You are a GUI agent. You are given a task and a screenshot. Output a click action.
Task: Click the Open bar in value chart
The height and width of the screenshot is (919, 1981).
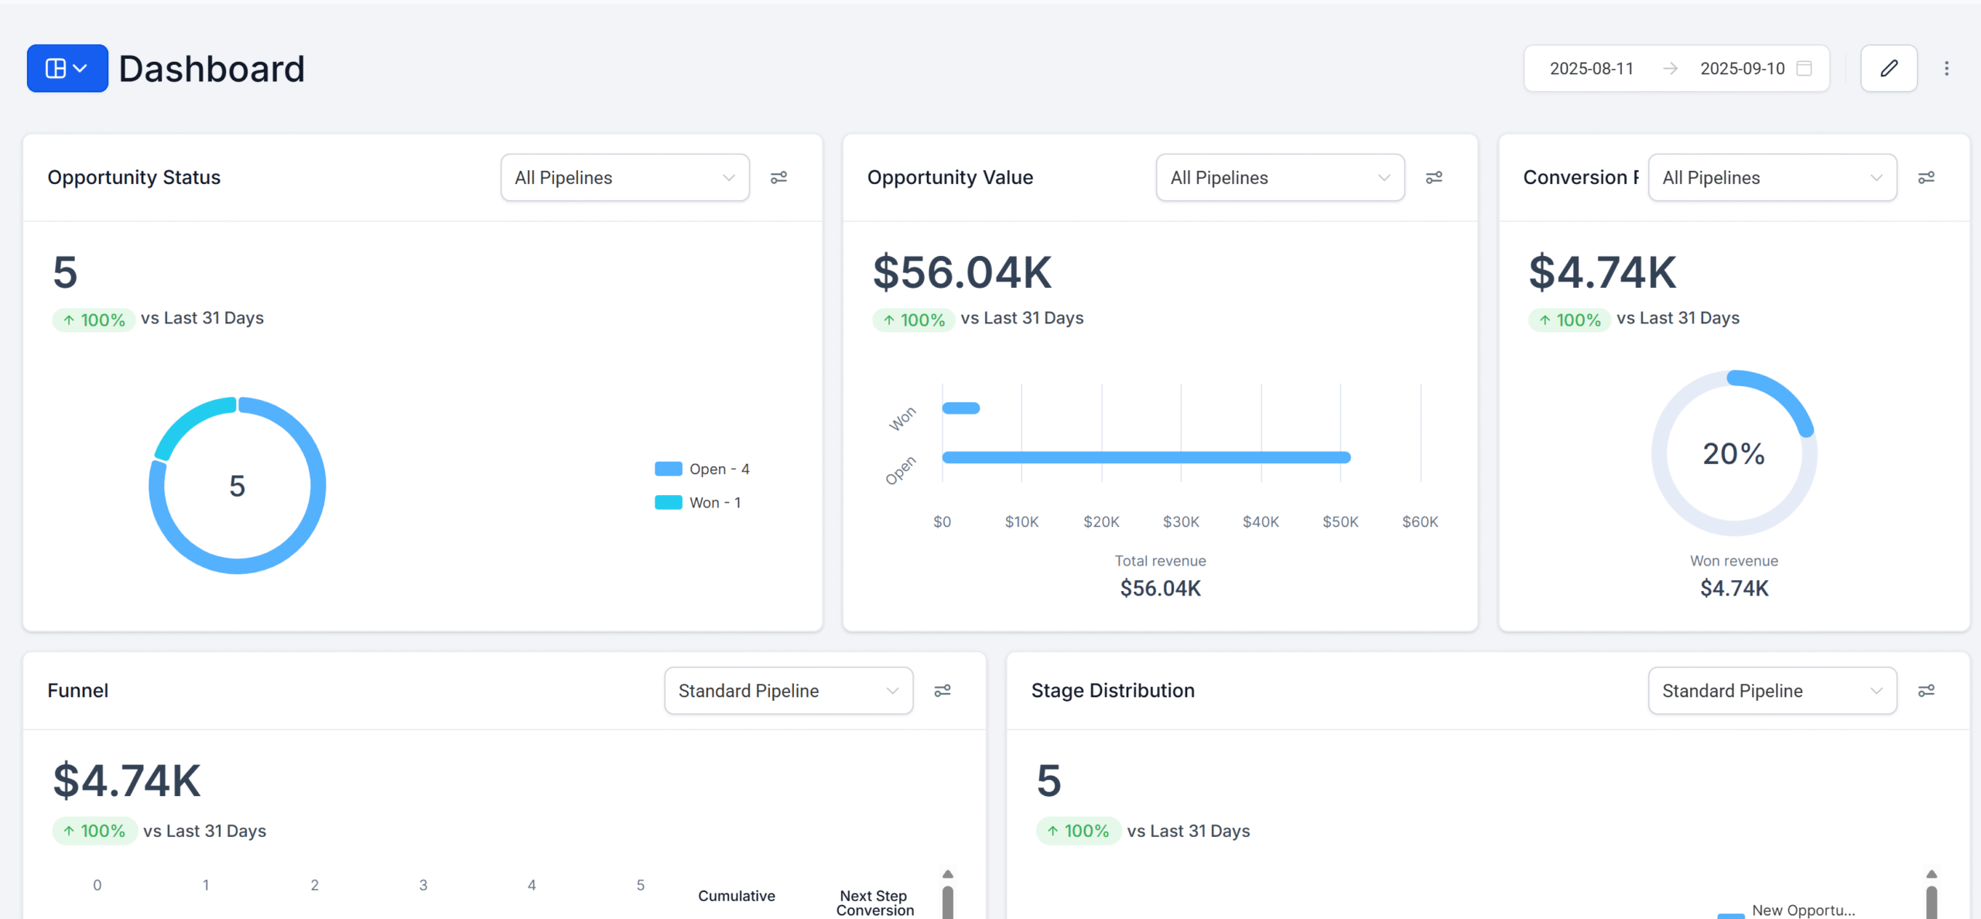point(1145,457)
